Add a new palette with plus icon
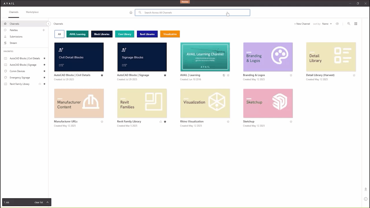Viewport: 370px width, 208px height. (44, 30)
